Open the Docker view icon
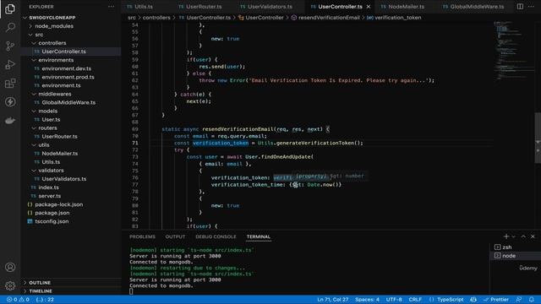Viewport: 541px width, 304px height. pyautogui.click(x=10, y=120)
